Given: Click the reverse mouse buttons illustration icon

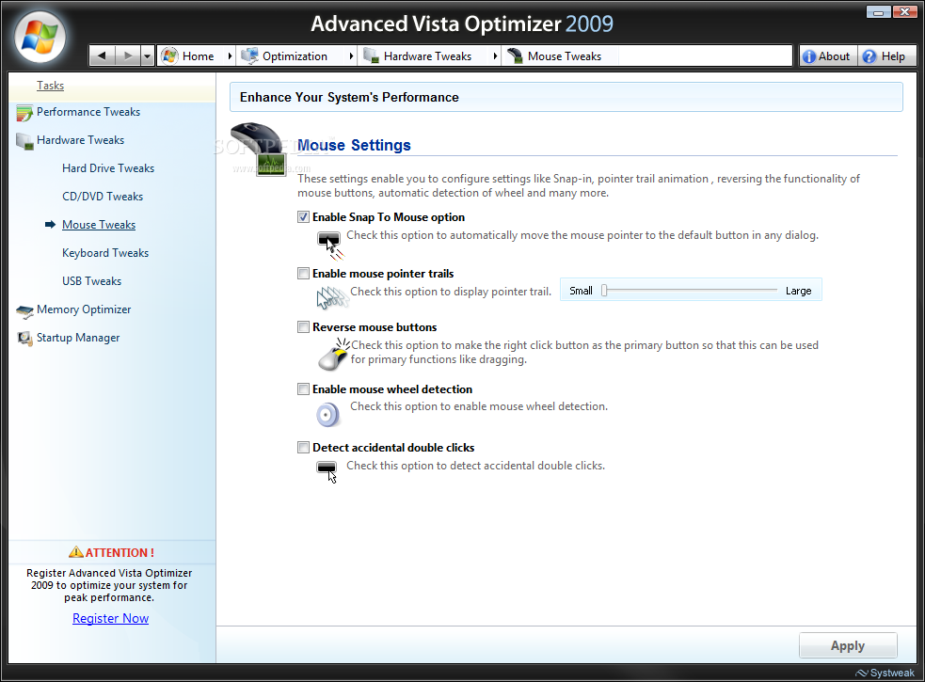Looking at the screenshot, I should (334, 354).
